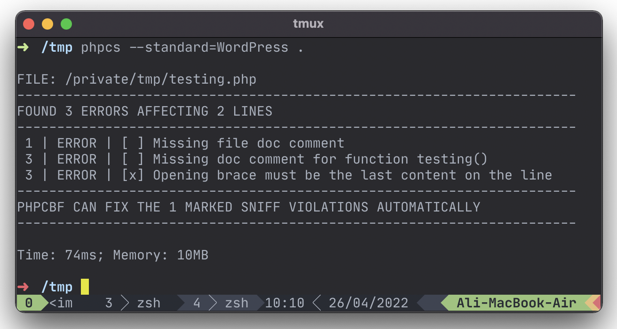Image resolution: width=617 pixels, height=329 pixels.
Task: Click the green prompt arrow on first line
Action: [x=23, y=47]
